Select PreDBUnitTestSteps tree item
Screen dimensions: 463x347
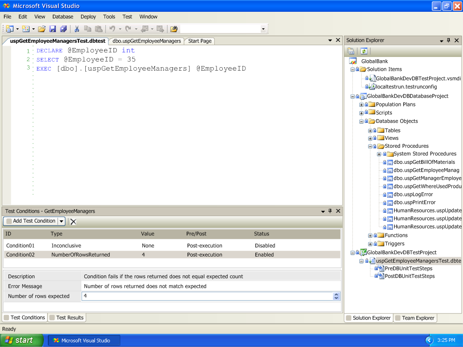(408, 268)
